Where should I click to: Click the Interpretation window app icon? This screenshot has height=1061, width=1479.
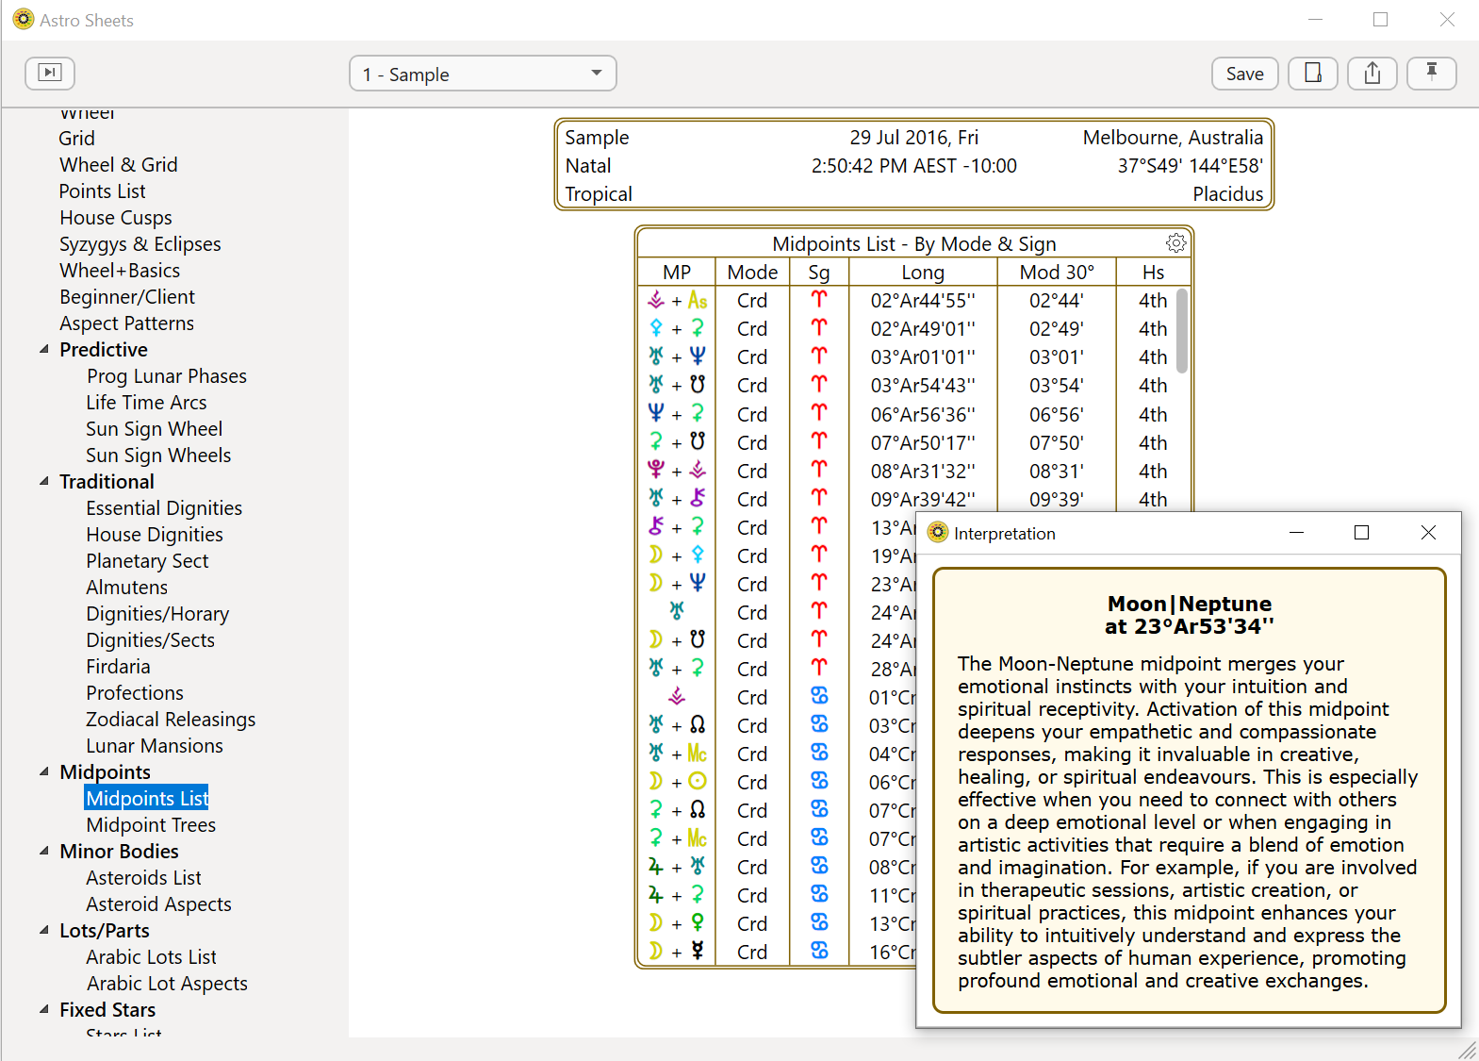pyautogui.click(x=937, y=533)
